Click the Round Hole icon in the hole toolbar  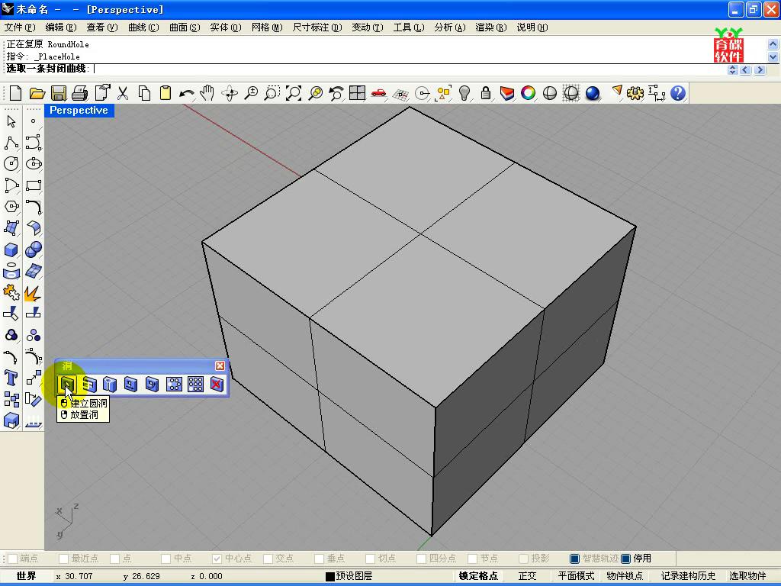click(67, 385)
